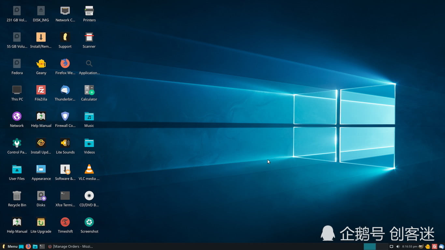
Task: Open the Lite Sounds desktop icon
Action: (x=65, y=143)
